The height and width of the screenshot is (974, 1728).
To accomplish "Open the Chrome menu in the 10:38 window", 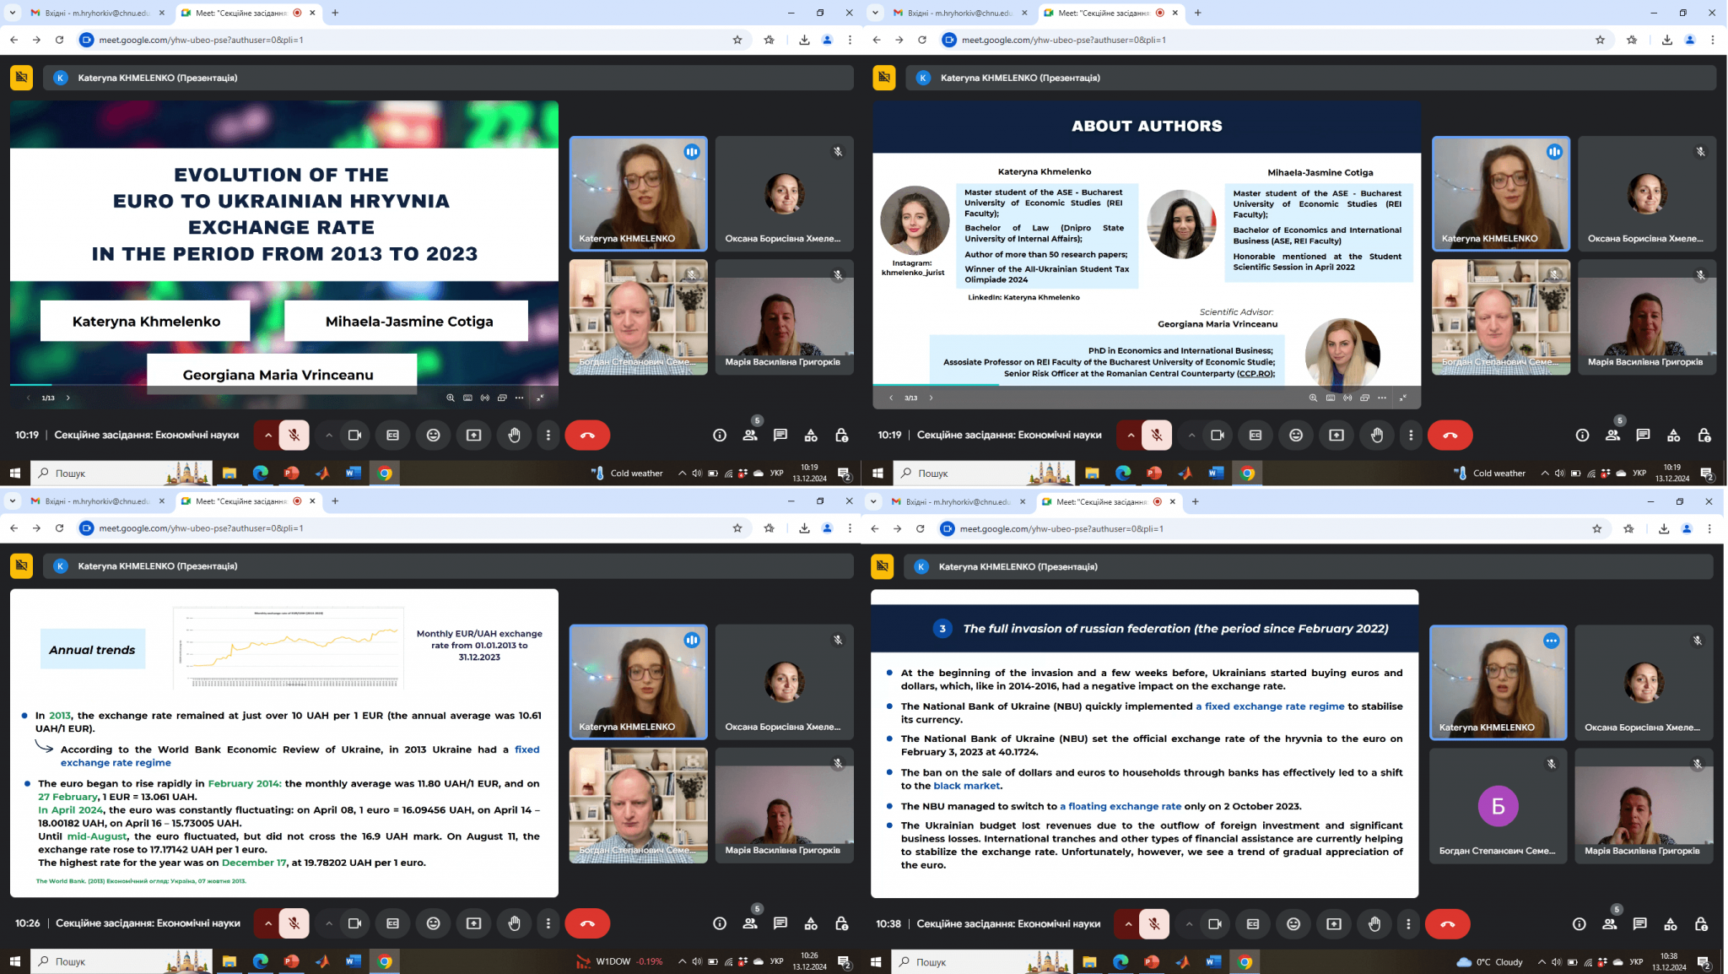I will tap(1709, 528).
